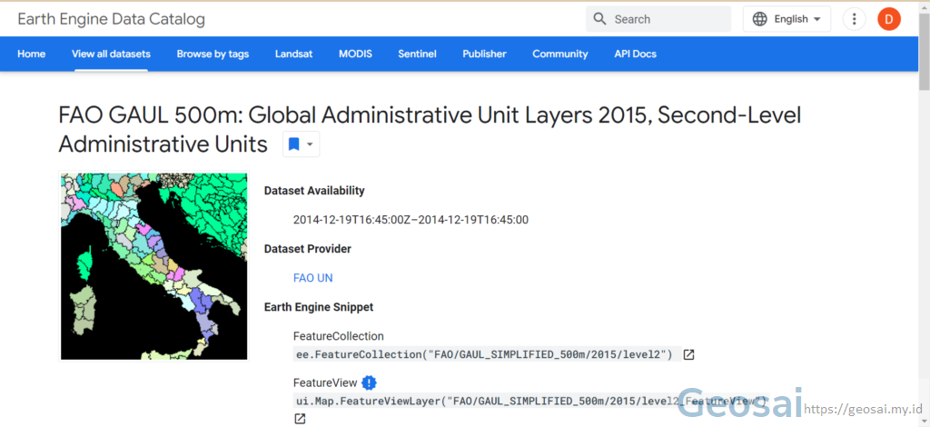Viewport: 930px width, 427px height.
Task: Click the dataset availability date range text
Action: coord(411,220)
